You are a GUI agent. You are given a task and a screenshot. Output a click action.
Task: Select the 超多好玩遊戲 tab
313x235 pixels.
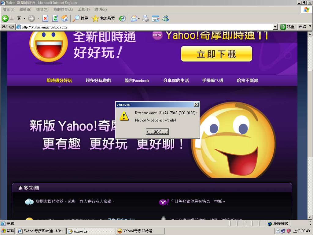(x=98, y=80)
